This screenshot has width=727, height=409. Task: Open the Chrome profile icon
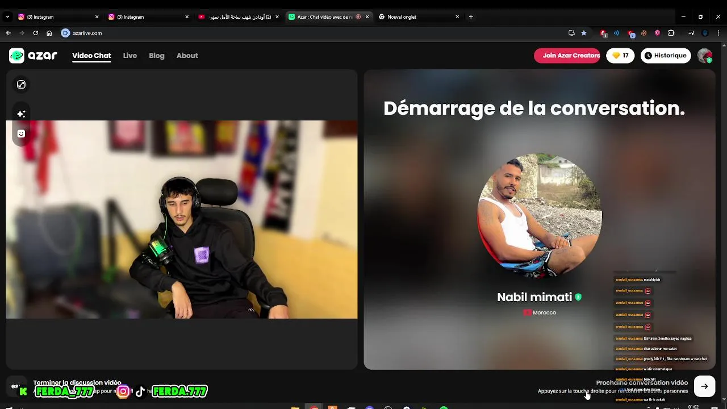(705, 33)
